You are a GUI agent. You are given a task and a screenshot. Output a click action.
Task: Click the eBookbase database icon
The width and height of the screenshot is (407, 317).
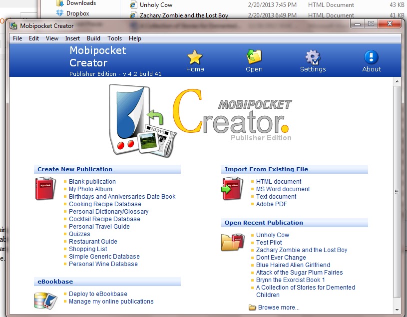pyautogui.click(x=45, y=301)
